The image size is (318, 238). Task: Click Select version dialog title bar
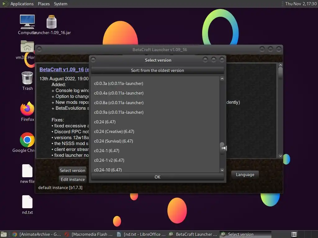(x=158, y=60)
